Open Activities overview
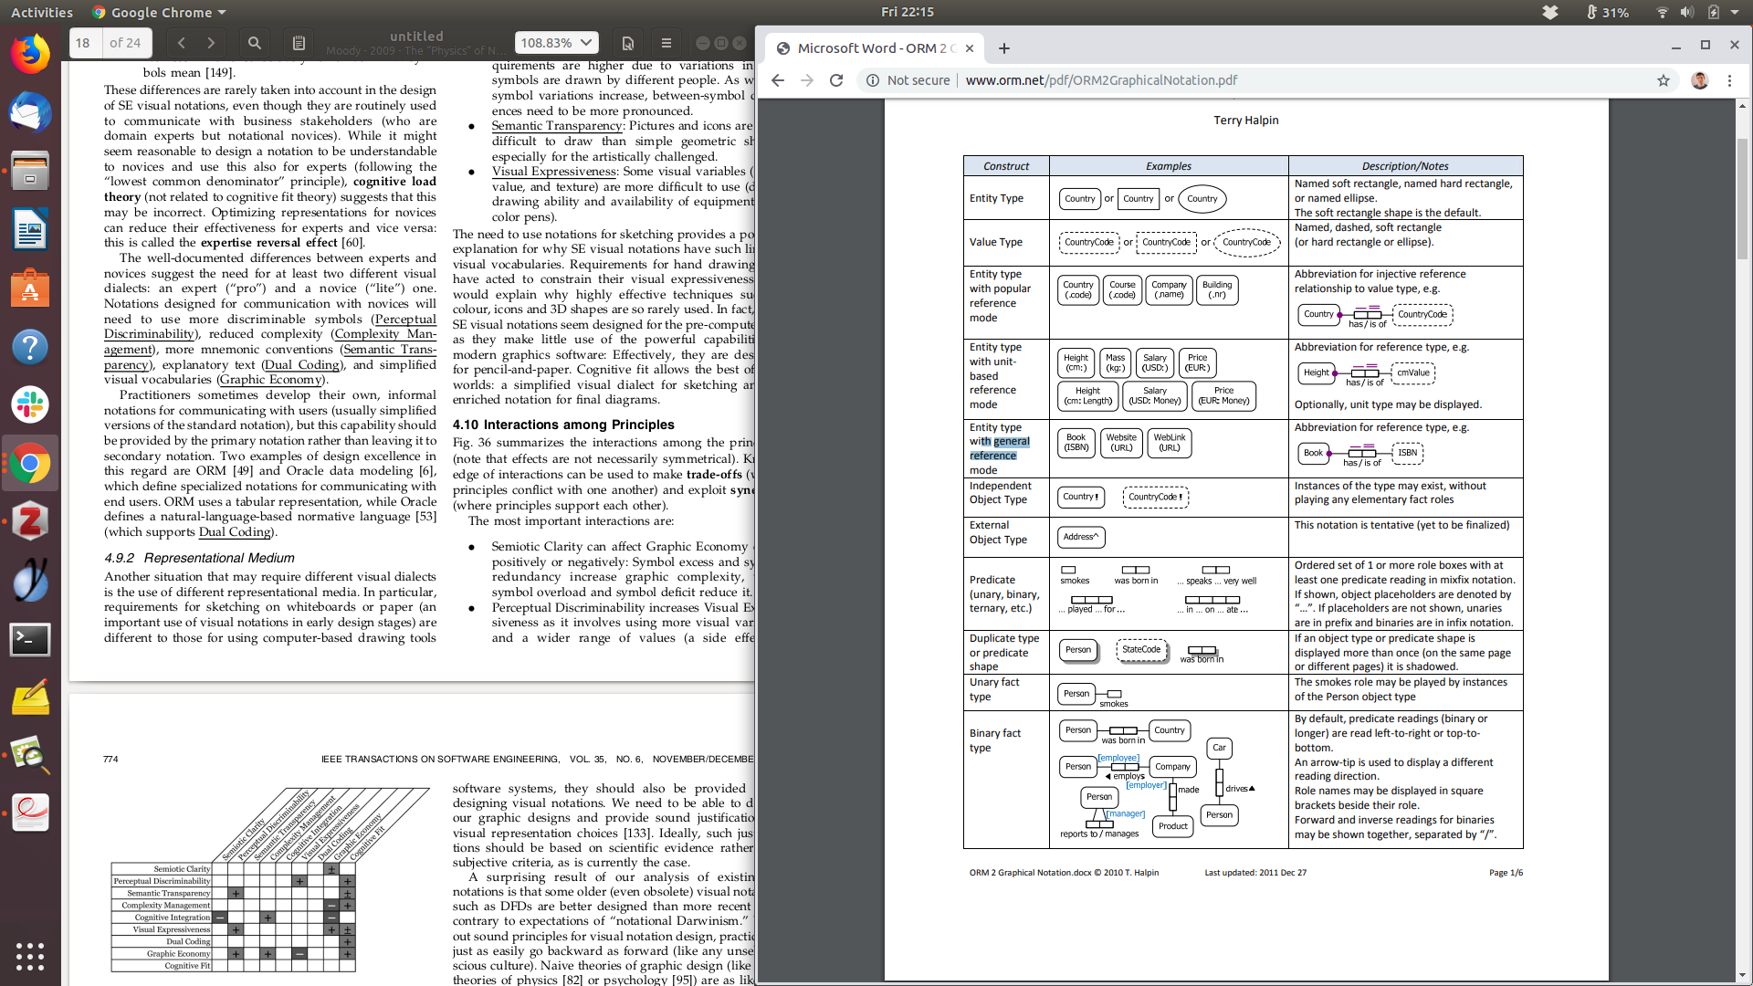The height and width of the screenshot is (986, 1753). click(x=41, y=12)
